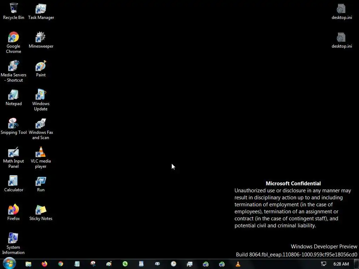
Task: Select the Math Input Panel shortcut
Action: (14, 158)
